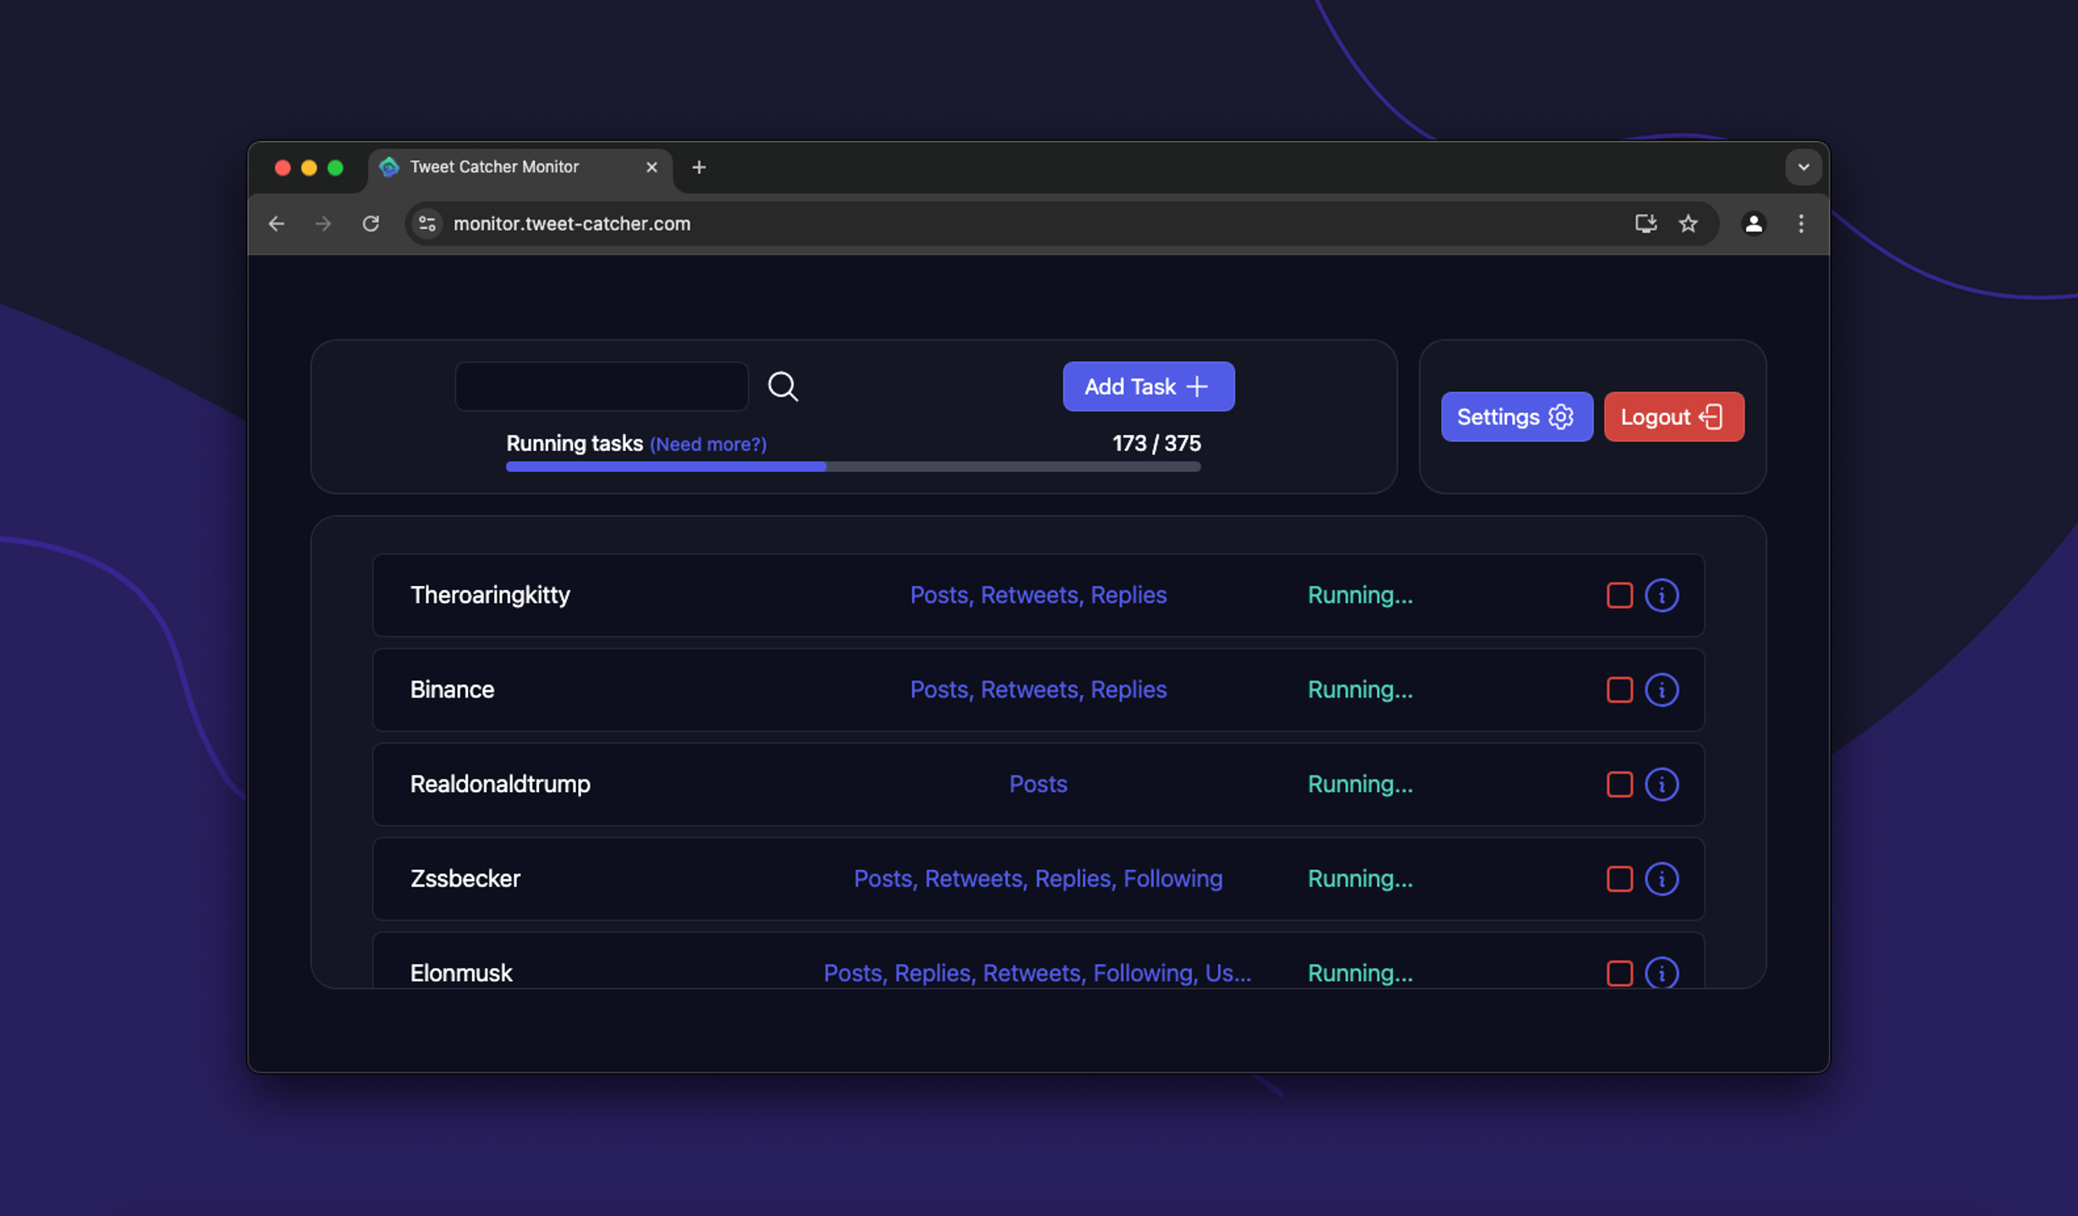Close the Tweet Catcher Monitor tab
The height and width of the screenshot is (1216, 2078).
(651, 167)
